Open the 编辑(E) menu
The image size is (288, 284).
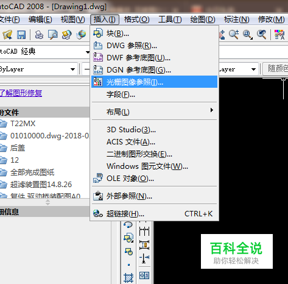coord(40,20)
